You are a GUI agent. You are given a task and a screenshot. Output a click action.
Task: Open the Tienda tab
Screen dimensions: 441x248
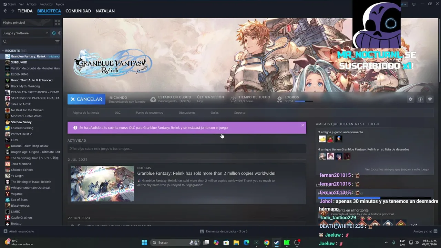tap(25, 11)
